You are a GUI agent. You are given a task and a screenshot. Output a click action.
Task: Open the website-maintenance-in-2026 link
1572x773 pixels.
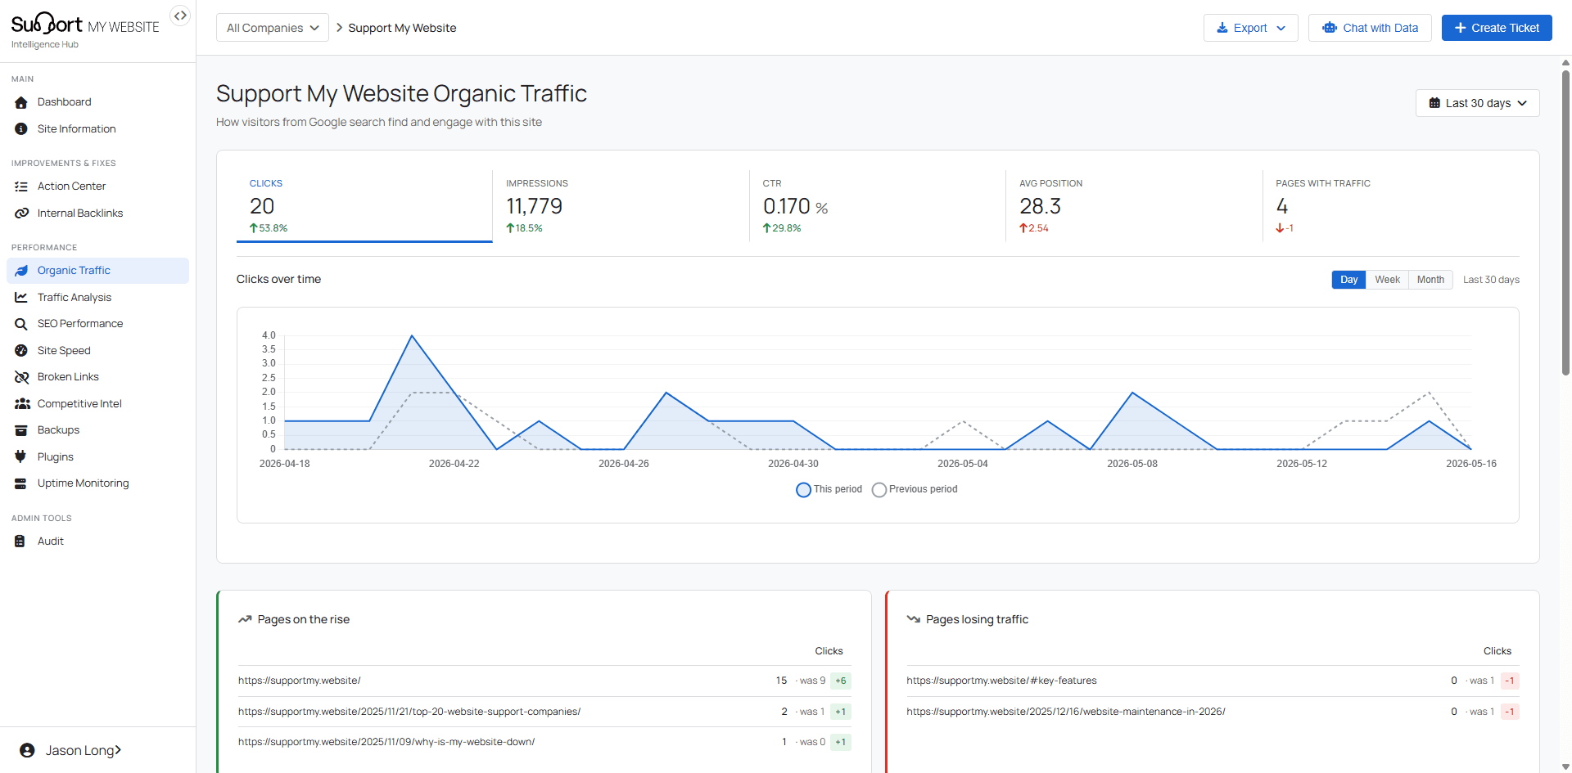point(1066,712)
